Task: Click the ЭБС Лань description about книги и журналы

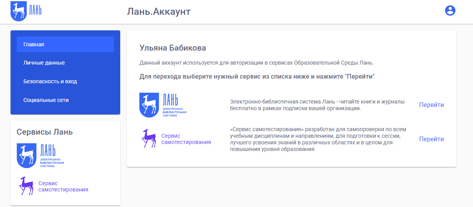Action: click(x=317, y=105)
